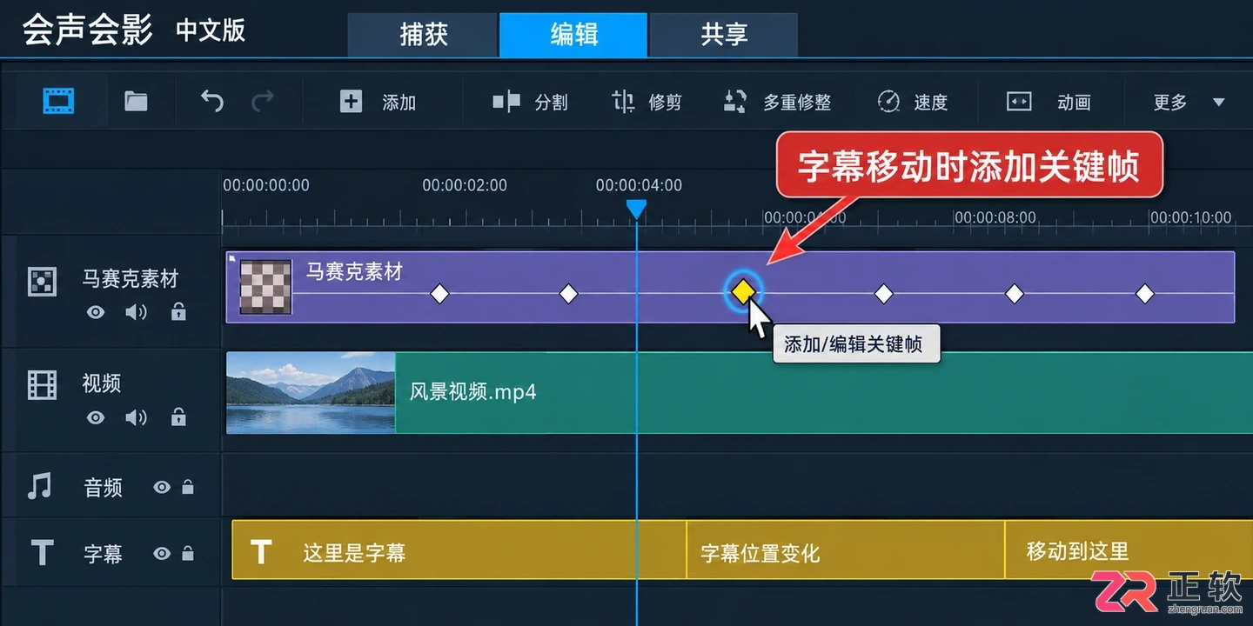
Task: Click the 00:00:08:00 ruler timecode
Action: [x=995, y=217]
